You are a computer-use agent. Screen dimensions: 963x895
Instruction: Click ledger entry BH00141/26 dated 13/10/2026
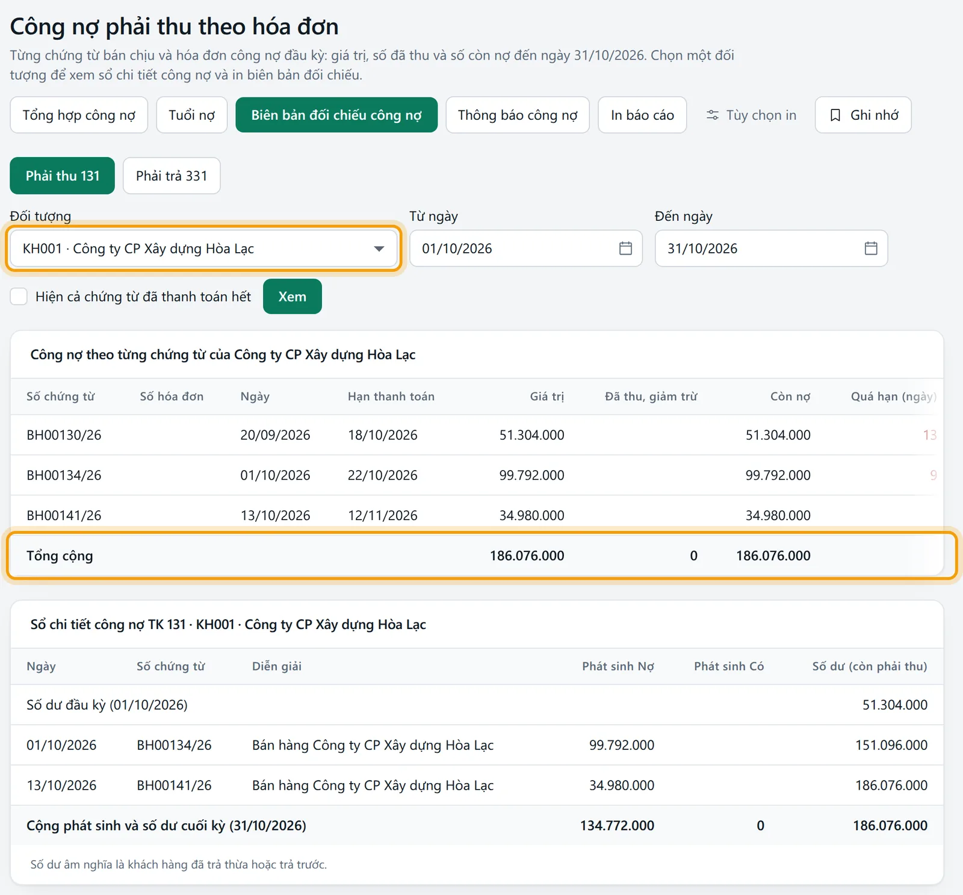click(x=477, y=785)
